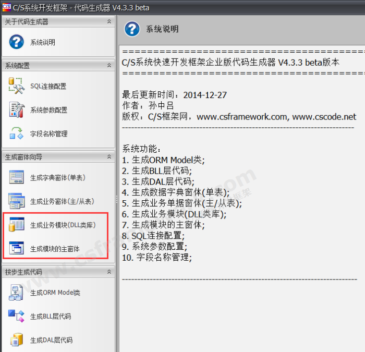365x352 pixels.
Task: Collapse the 关于代码生成器 section
Action: [109, 21]
